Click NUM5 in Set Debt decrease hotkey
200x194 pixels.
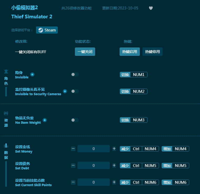[x=150, y=166]
